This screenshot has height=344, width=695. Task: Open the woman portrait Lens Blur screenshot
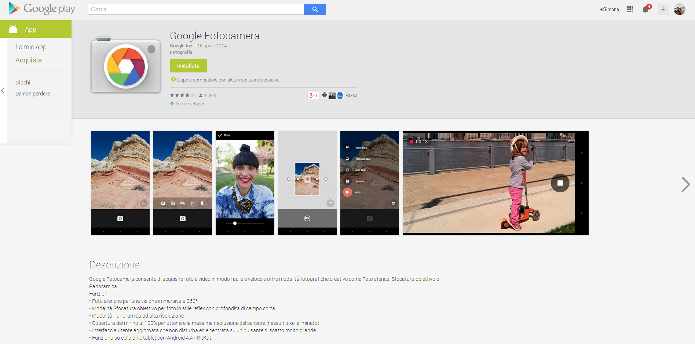(x=245, y=183)
